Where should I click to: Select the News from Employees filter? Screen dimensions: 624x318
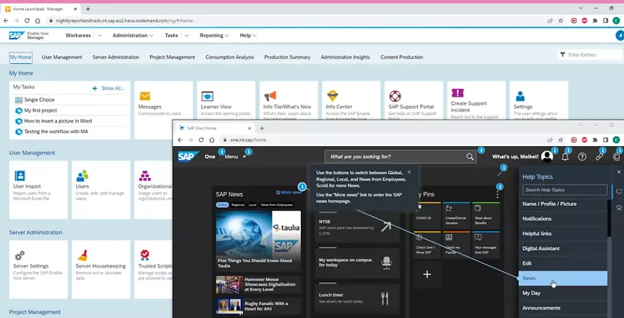tap(276, 205)
